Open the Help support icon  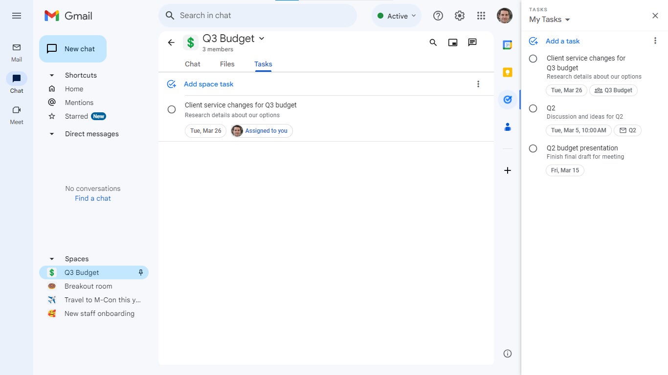[438, 16]
